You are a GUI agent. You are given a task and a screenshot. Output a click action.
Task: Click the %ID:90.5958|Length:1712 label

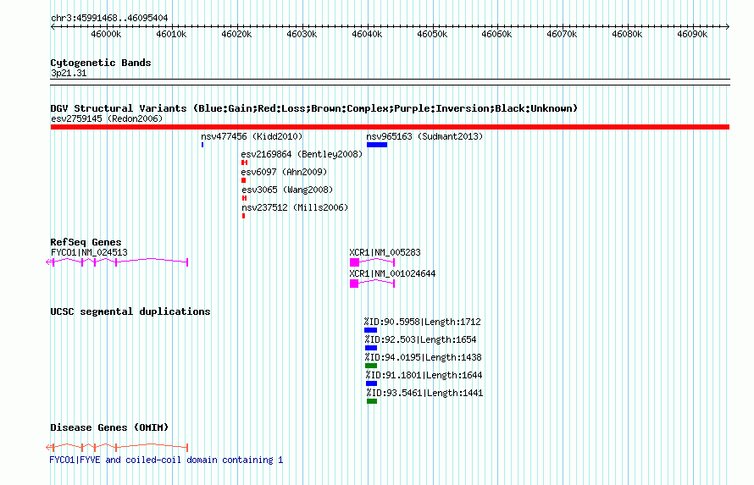point(423,322)
